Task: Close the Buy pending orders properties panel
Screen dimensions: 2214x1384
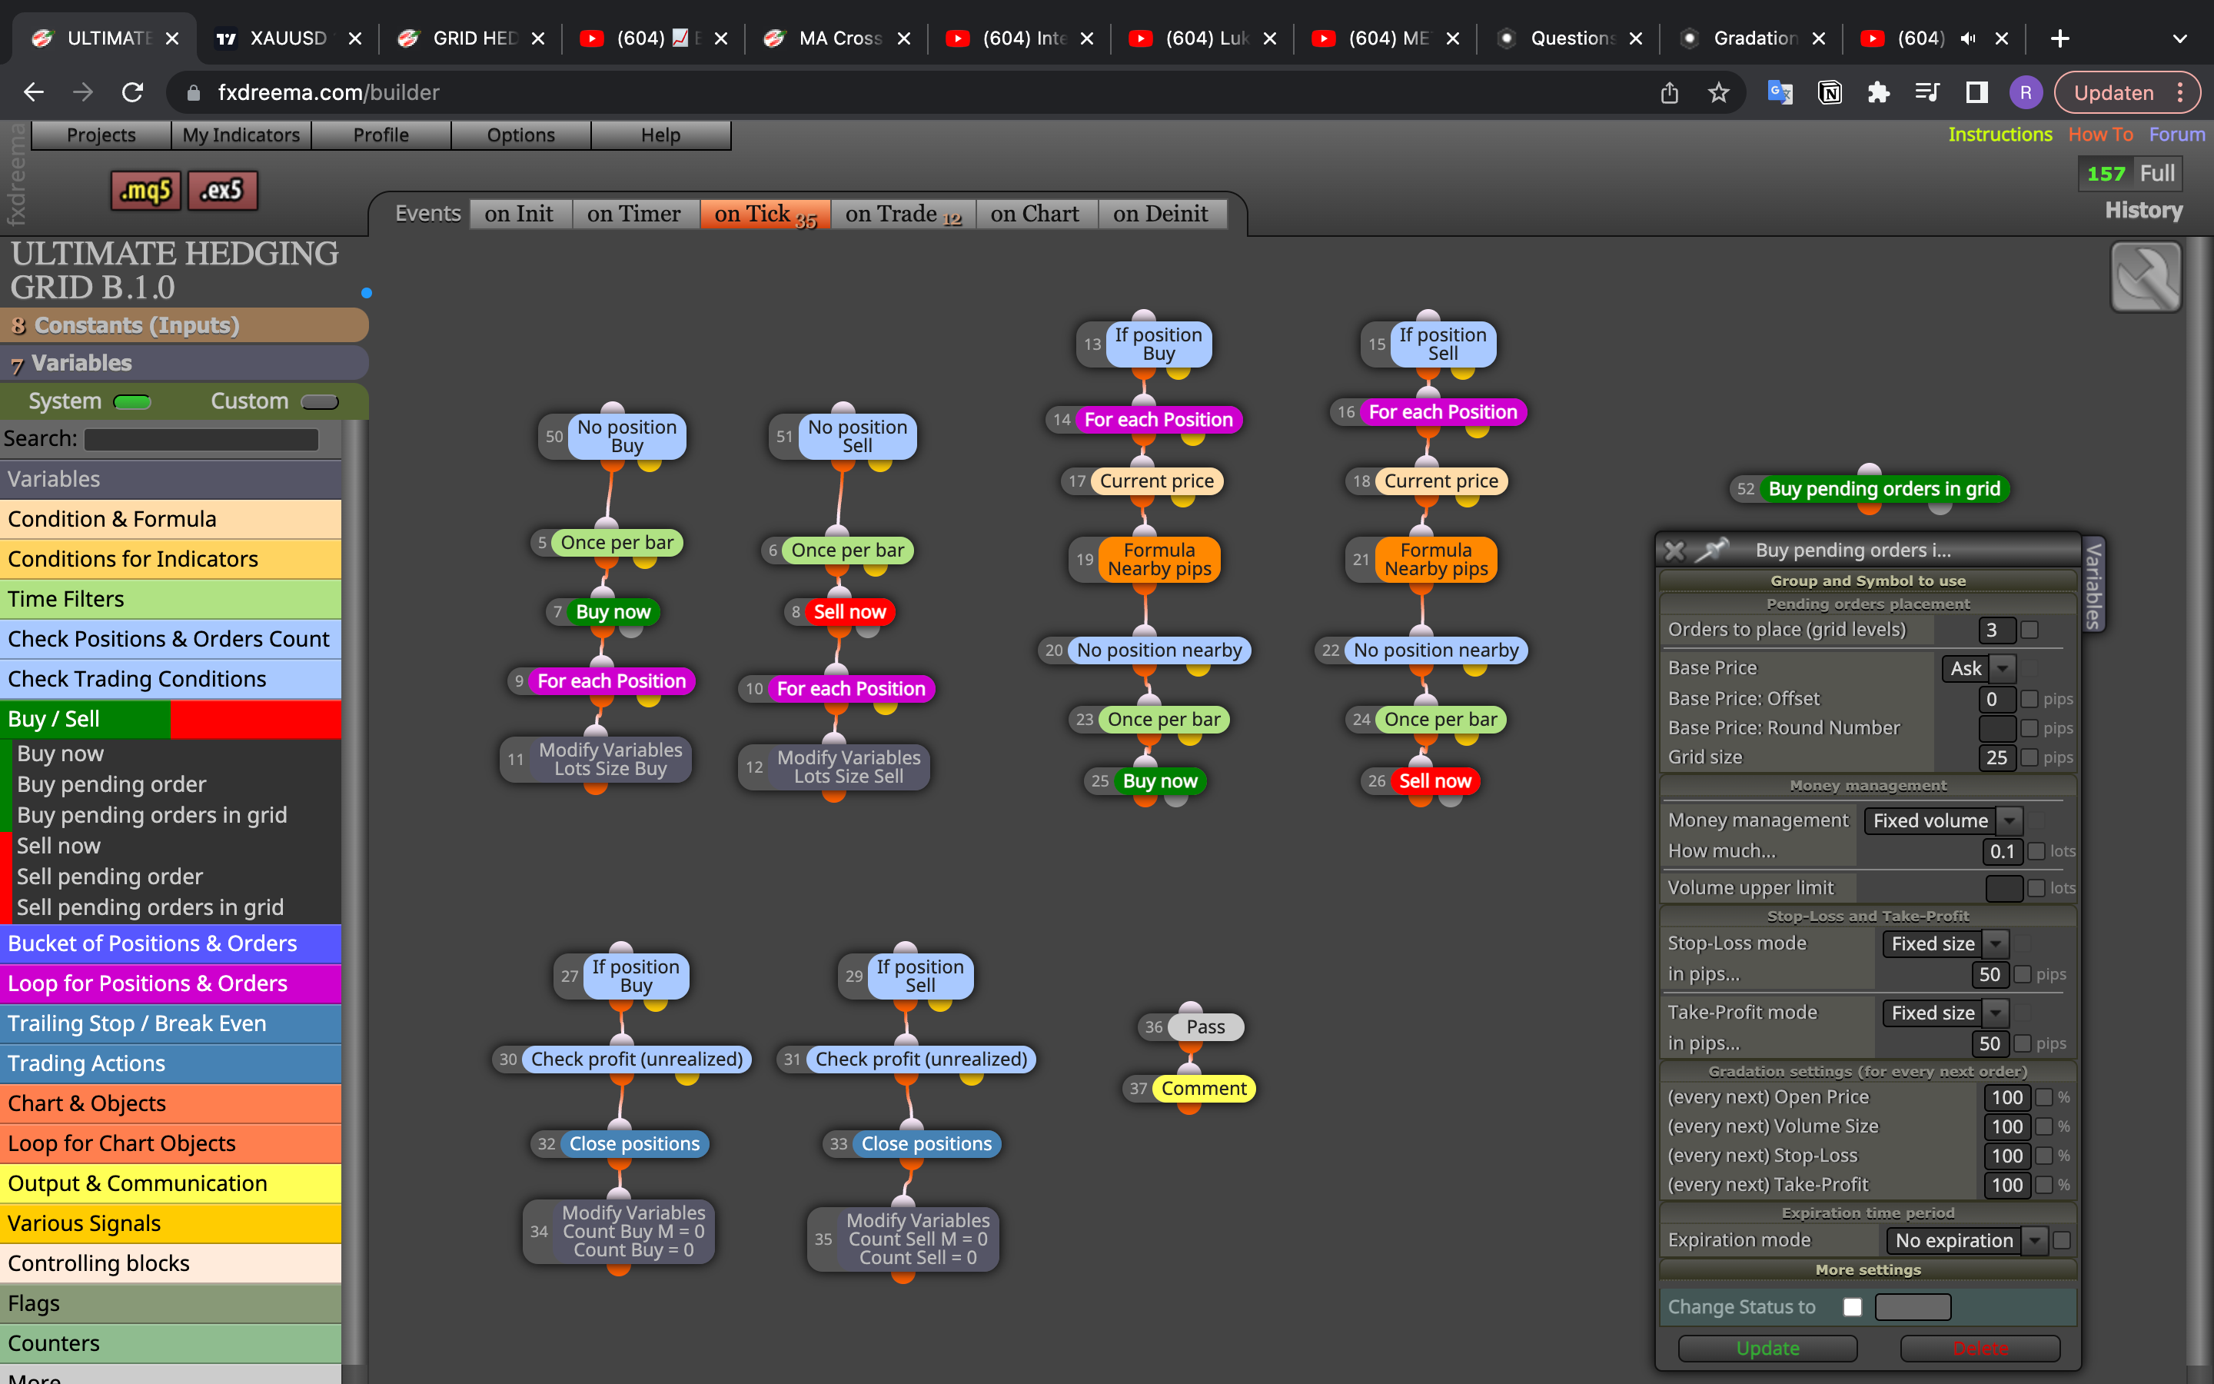Action: coord(1674,550)
